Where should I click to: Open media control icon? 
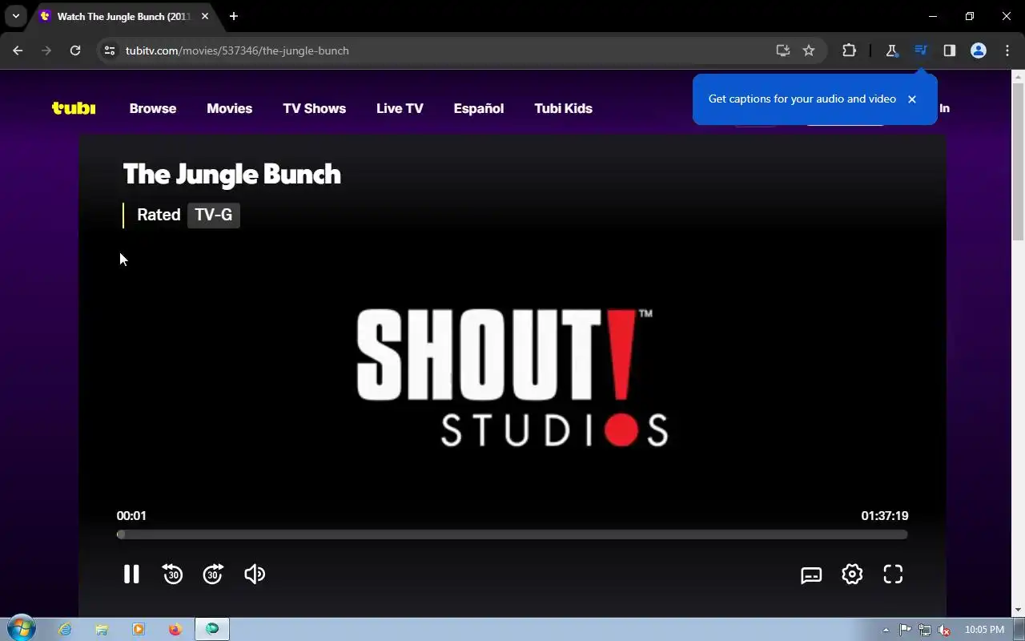pyautogui.click(x=921, y=50)
